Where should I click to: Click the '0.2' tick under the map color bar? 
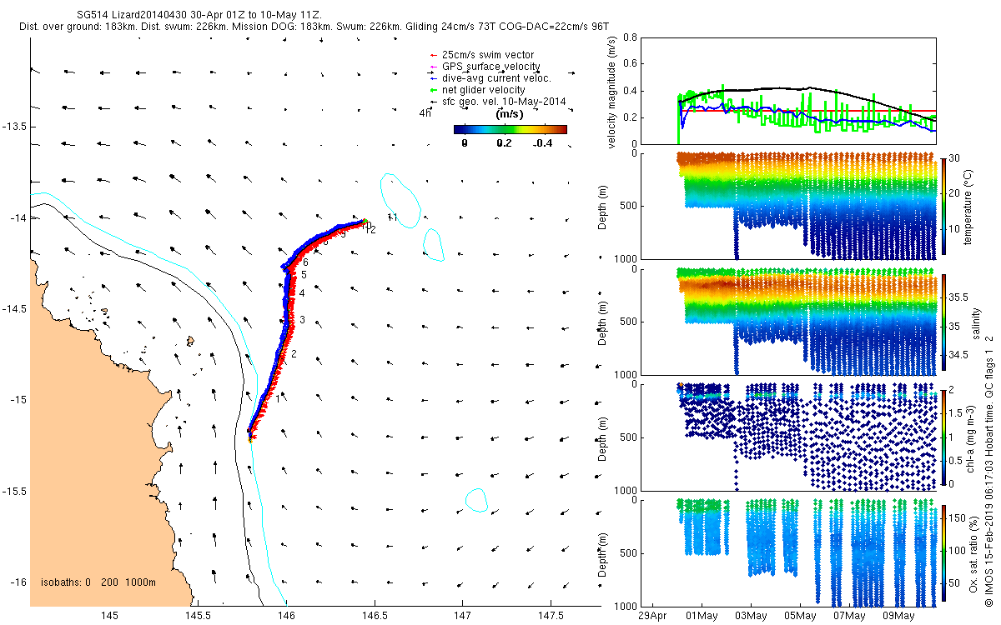click(x=506, y=142)
